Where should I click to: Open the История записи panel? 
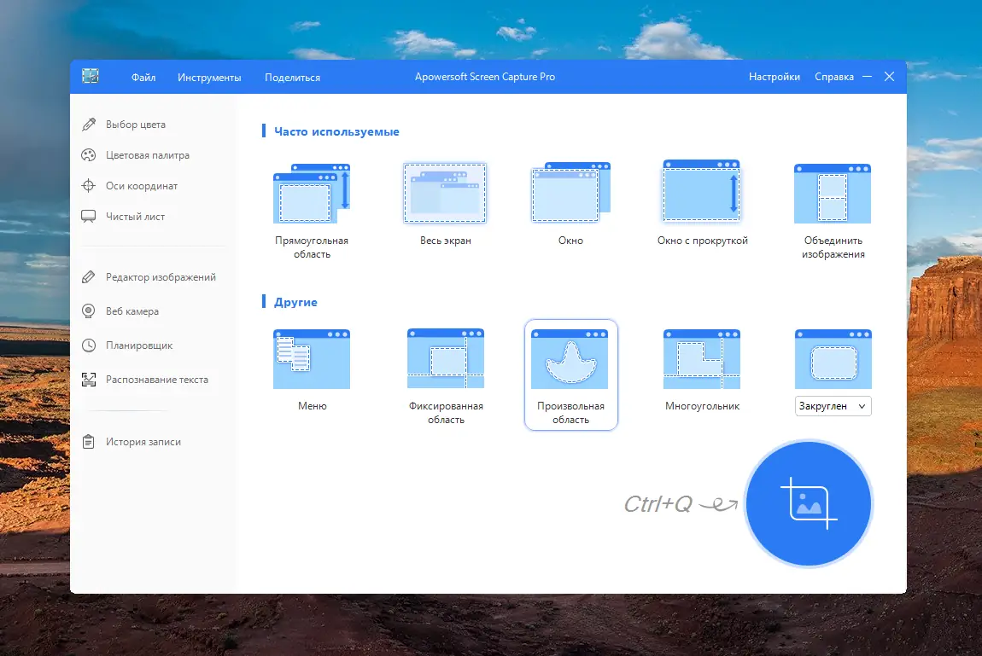point(145,441)
